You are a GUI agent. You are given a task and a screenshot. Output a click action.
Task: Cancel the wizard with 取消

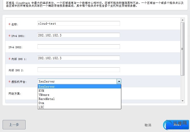tap(148, 125)
